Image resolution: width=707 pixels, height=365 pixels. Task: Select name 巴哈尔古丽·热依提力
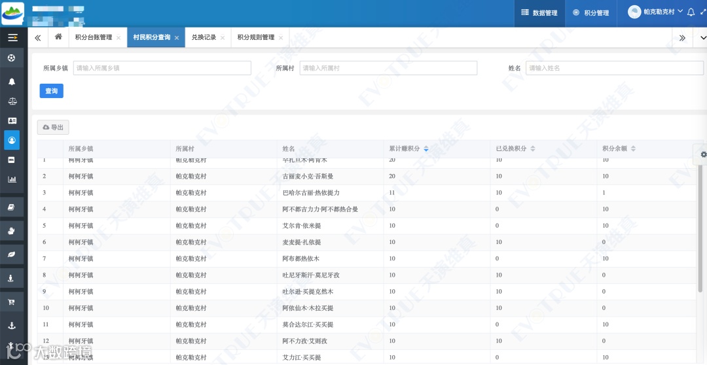coord(311,193)
